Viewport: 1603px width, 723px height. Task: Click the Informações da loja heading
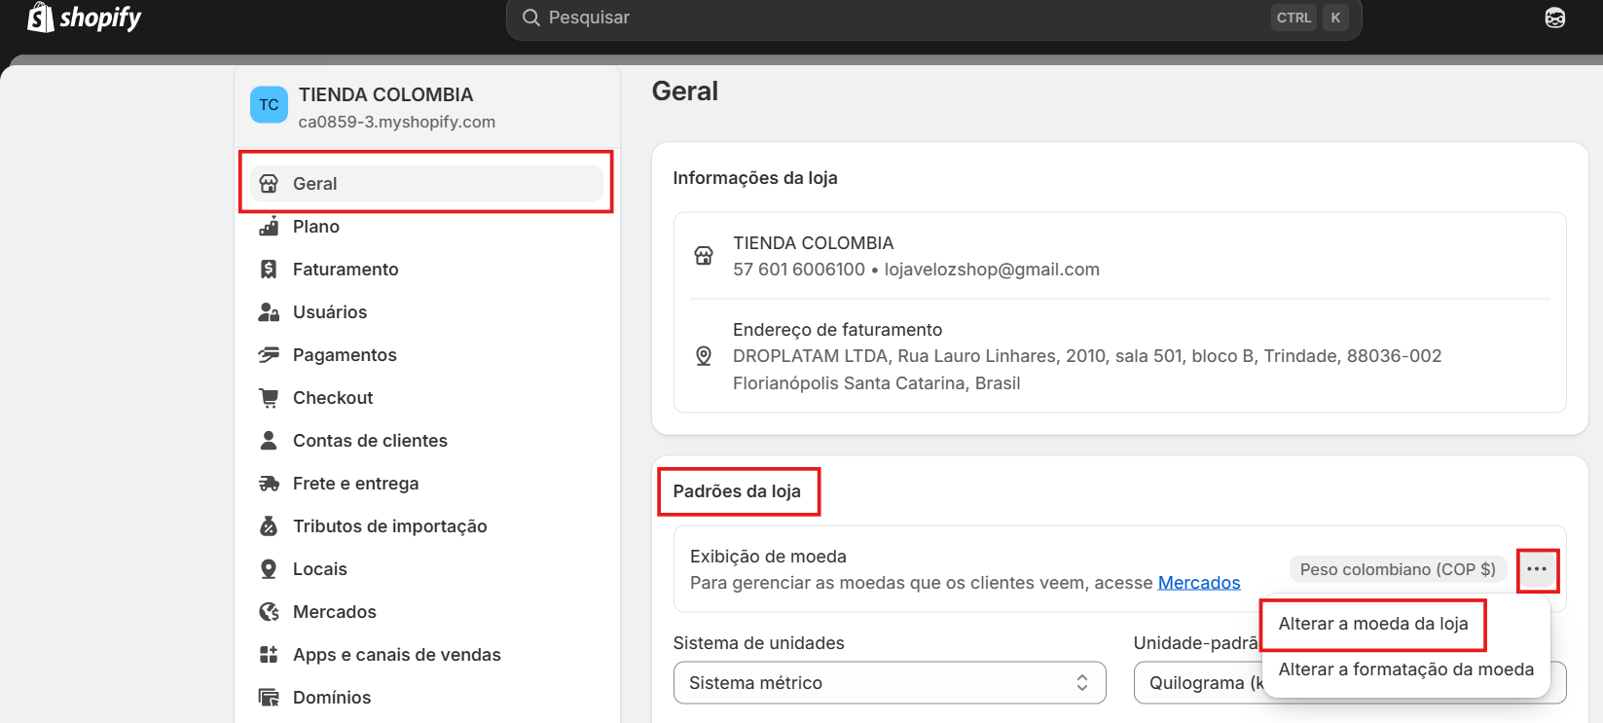click(755, 178)
